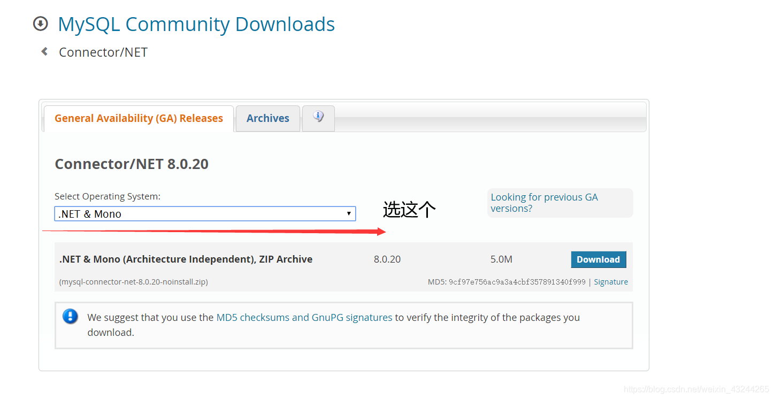The image size is (774, 399).
Task: Click the Connector/NET 8.0.20 heading
Action: click(x=132, y=164)
